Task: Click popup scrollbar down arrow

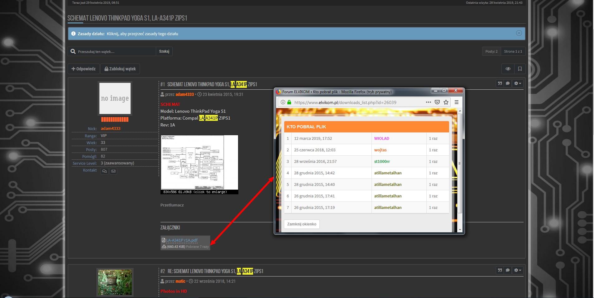Action: pyautogui.click(x=460, y=229)
